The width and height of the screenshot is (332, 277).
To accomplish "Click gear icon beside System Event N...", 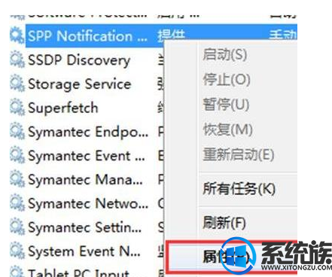I will pos(17,251).
